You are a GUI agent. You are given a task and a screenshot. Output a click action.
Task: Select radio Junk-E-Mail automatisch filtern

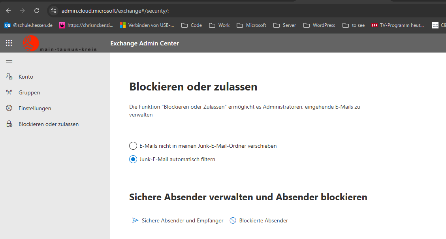133,159
